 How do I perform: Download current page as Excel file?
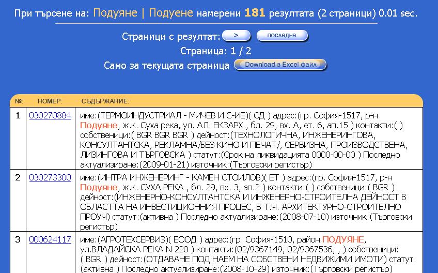click(x=280, y=65)
